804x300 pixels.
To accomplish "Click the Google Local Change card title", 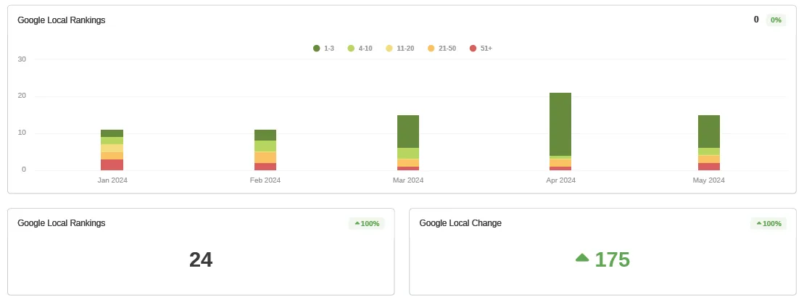I will point(460,223).
